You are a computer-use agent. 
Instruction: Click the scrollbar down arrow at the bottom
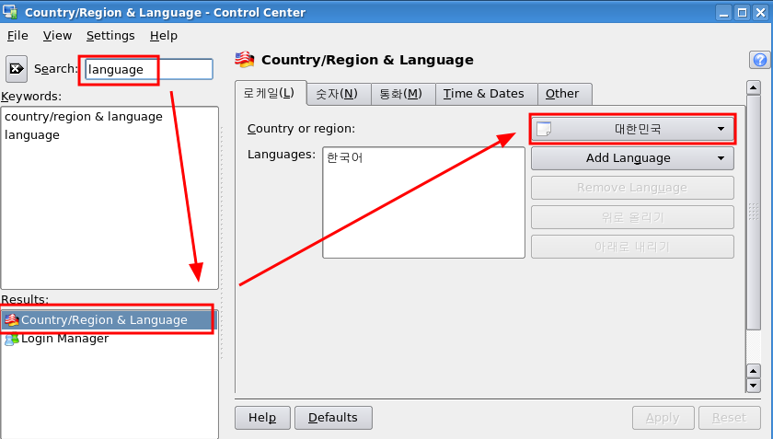pyautogui.click(x=754, y=386)
